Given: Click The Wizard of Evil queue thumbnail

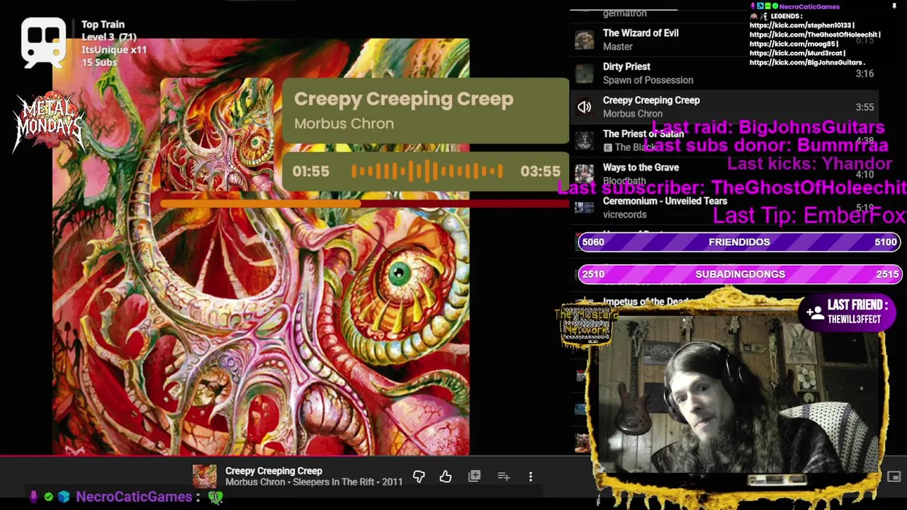Looking at the screenshot, I should pos(584,40).
